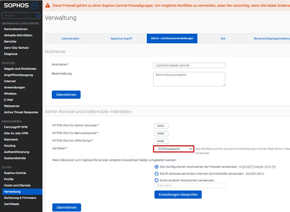This screenshot has height=212, width=290.
Task: Click the Sophos Central Firewallgruppe warning text
Action: click(171, 6)
